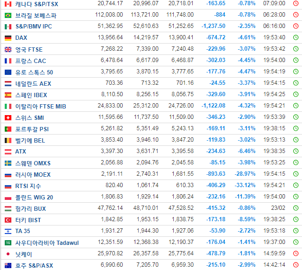
Task: Click the green clock icon for 네덜란드 AEX
Action: click(x=296, y=83)
